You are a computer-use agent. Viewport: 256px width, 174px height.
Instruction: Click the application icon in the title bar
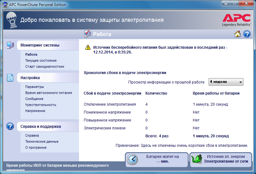[5, 4]
